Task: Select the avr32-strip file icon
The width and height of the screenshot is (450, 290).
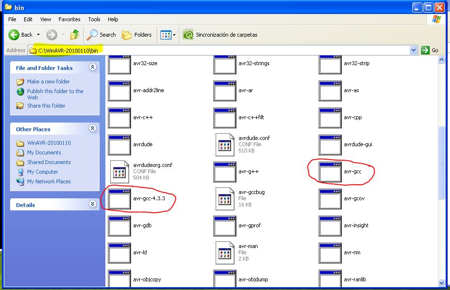Action: pyautogui.click(x=330, y=65)
